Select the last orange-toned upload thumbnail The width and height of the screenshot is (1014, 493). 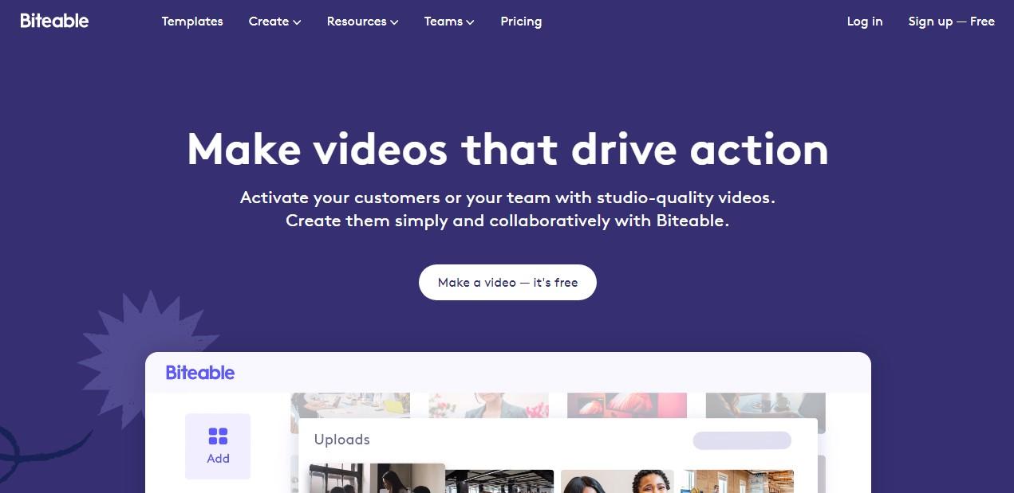pos(738,481)
